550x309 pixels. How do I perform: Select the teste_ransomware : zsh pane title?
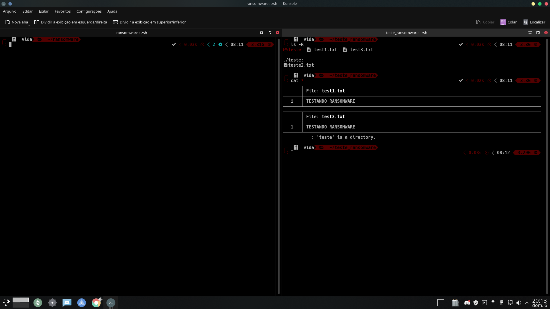406,33
